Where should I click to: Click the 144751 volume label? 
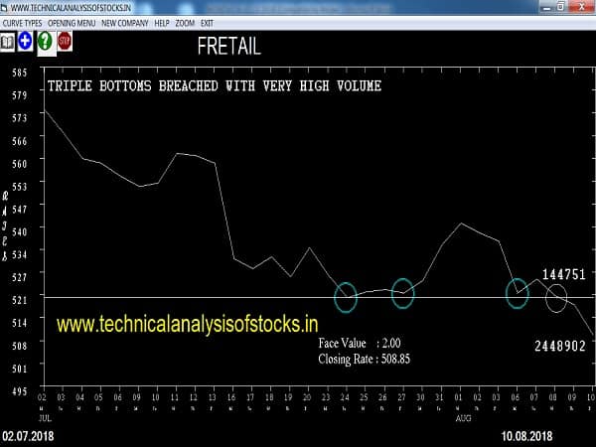click(562, 273)
